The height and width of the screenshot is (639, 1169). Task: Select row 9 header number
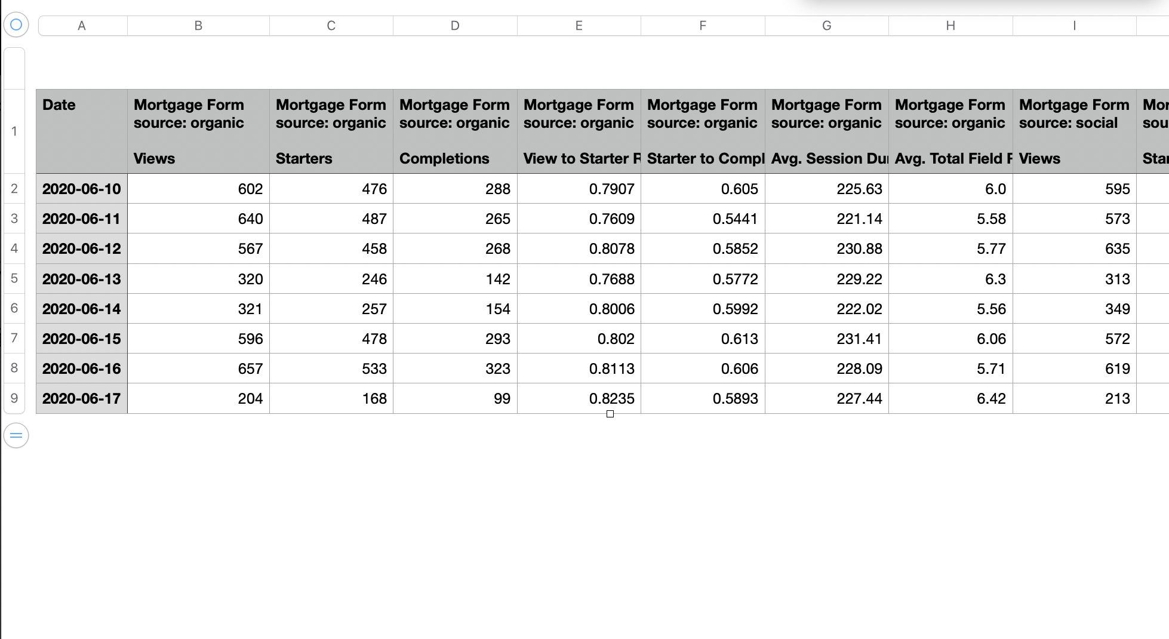coord(14,398)
